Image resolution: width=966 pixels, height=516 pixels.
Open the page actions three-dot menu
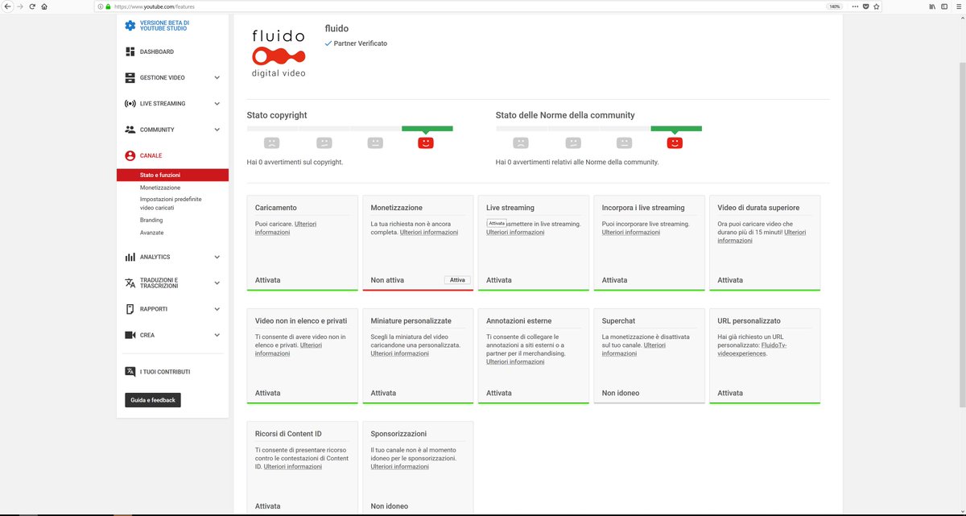click(857, 6)
